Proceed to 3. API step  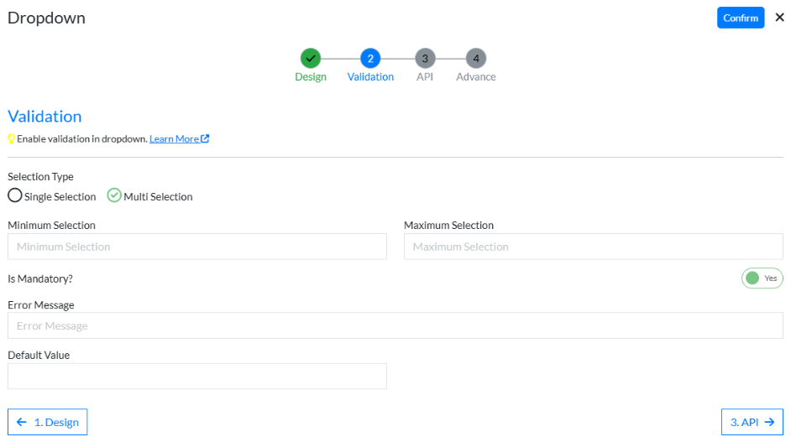click(752, 422)
